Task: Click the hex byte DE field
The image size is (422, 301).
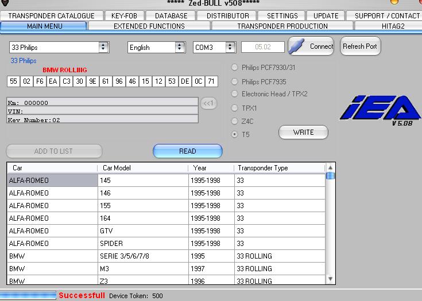Action: coord(185,81)
